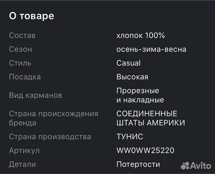Click the "СОЕДИНЕННЫЕ ШТАТЫ АМЕРИКИ" value
This screenshot has height=174, width=215.
(151, 118)
